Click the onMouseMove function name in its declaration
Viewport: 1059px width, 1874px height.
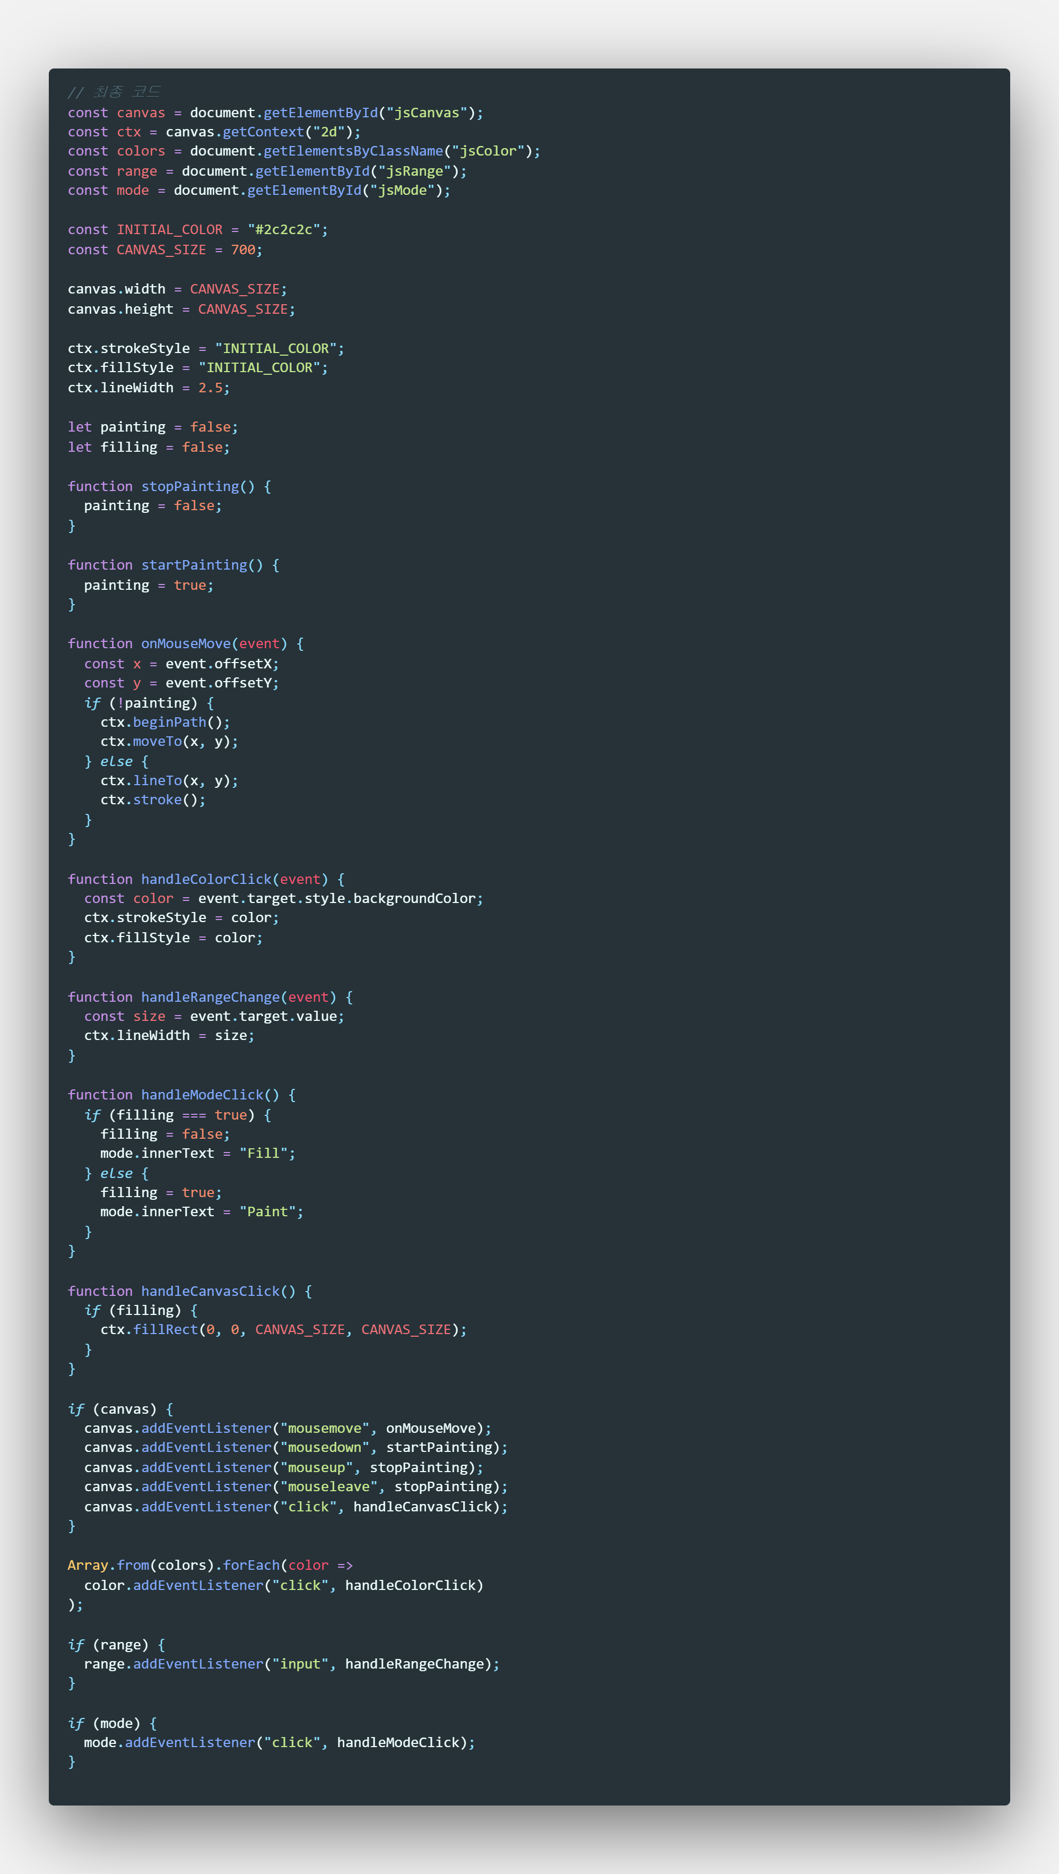pos(186,643)
